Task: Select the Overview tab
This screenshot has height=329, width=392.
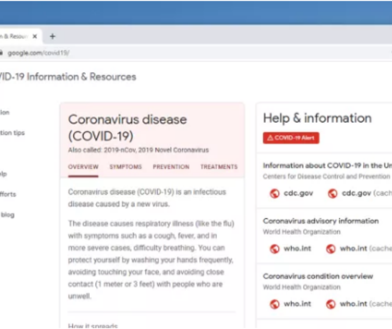Action: [x=83, y=167]
